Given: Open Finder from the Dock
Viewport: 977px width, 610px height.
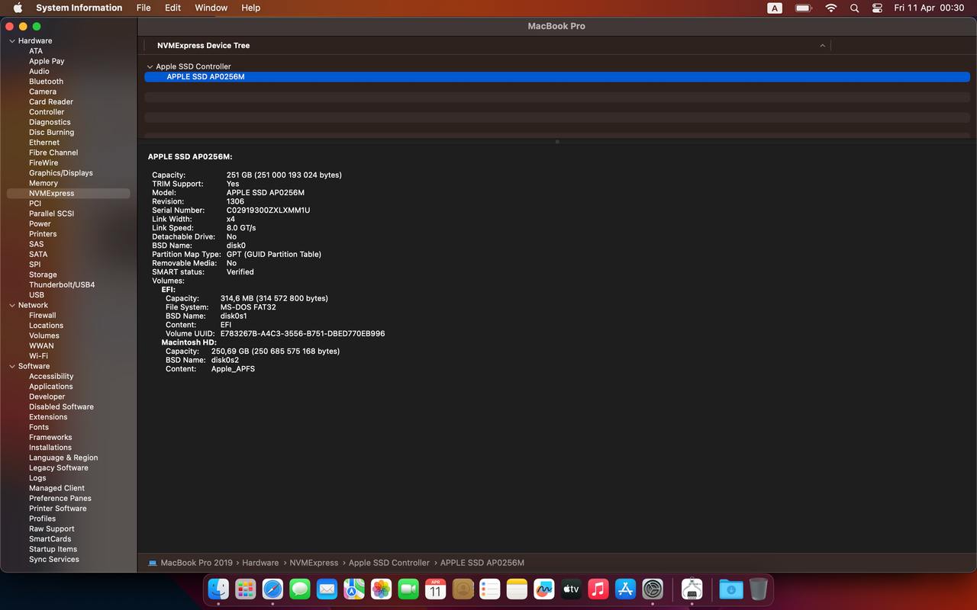Looking at the screenshot, I should pyautogui.click(x=218, y=589).
